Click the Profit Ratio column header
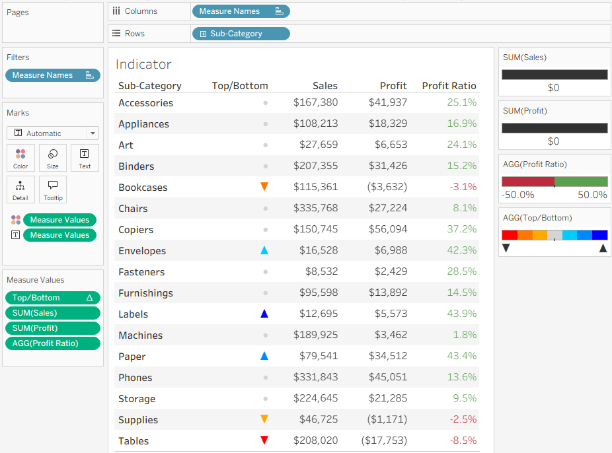Image resolution: width=612 pixels, height=453 pixels. tap(449, 86)
